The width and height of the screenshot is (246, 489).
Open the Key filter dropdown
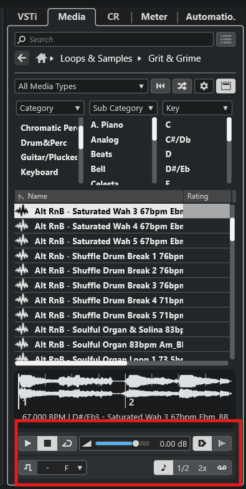(197, 108)
